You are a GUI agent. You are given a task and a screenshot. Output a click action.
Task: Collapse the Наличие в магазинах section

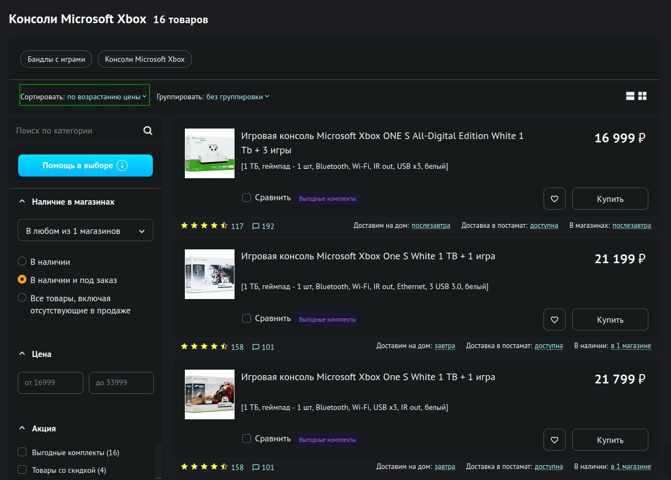tap(22, 202)
